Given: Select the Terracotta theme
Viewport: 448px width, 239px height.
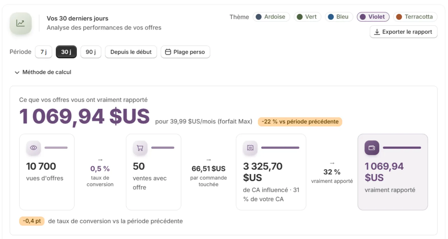Looking at the screenshot, I should [x=415, y=17].
